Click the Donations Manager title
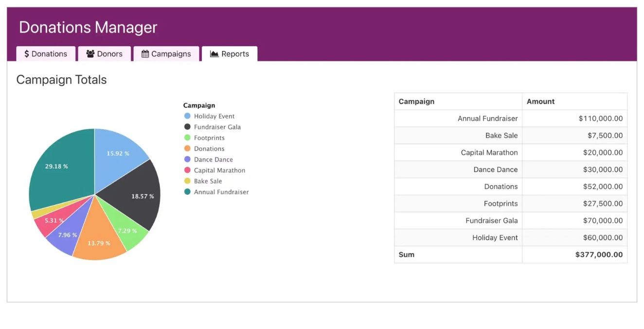The width and height of the screenshot is (644, 329). (x=88, y=27)
